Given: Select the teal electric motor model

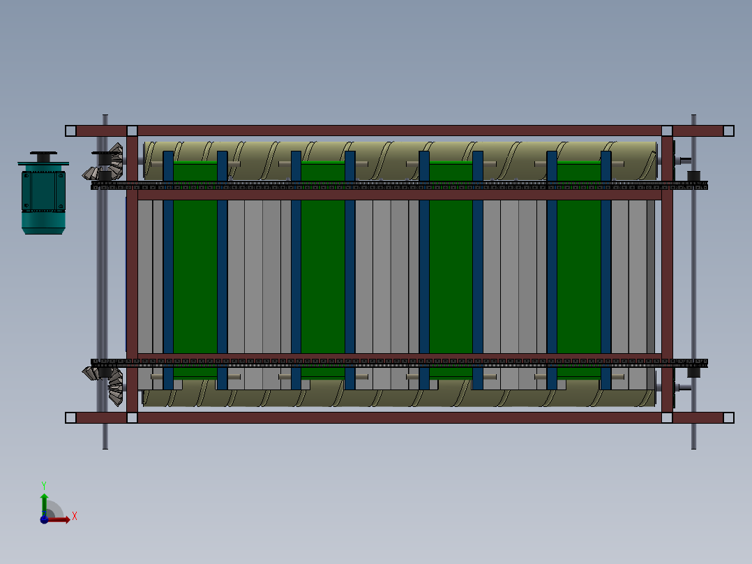Looking at the screenshot, I should click(x=43, y=193).
